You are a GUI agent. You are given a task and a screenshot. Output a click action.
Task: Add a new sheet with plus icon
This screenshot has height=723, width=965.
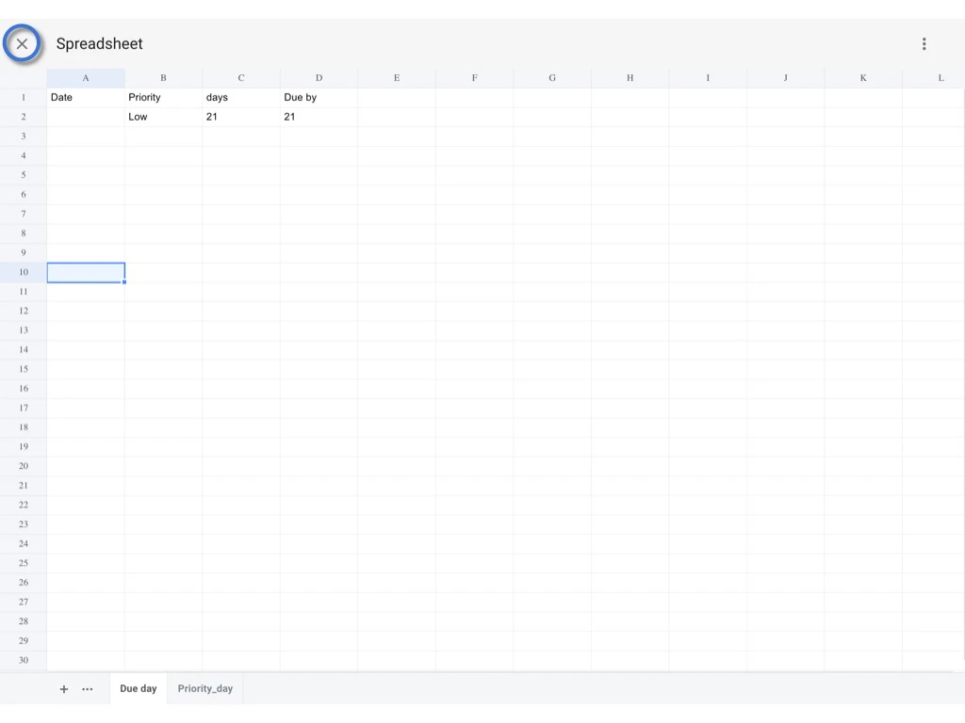[x=64, y=689]
